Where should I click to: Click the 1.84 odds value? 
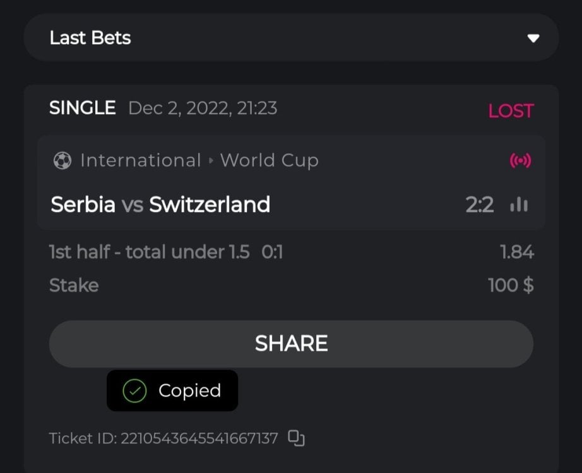click(x=516, y=253)
